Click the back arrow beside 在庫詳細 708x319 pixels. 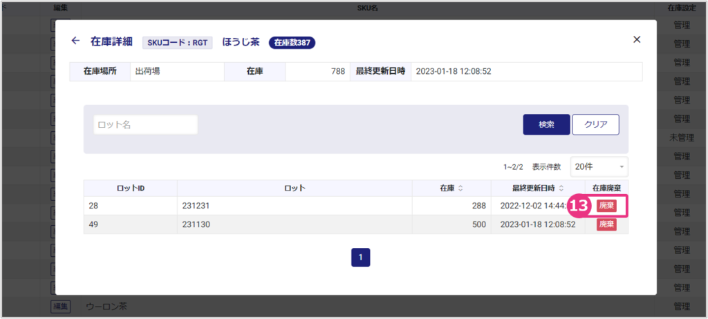75,41
